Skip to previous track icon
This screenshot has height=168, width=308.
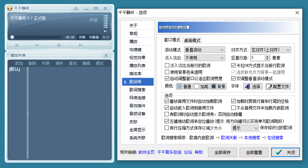37,45
